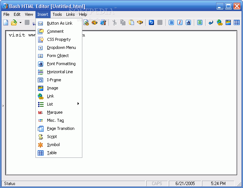Image resolution: width=243 pixels, height=188 pixels.
Task: Choose Table in the Insert menu
Action: click(59, 153)
